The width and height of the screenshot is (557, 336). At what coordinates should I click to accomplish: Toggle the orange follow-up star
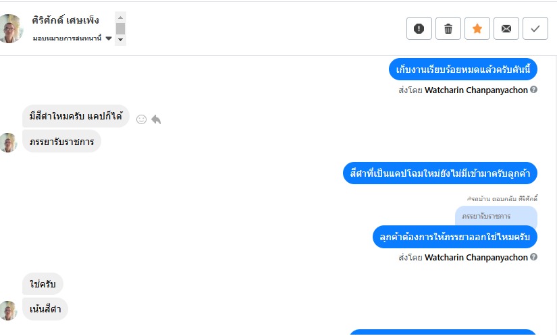(477, 28)
